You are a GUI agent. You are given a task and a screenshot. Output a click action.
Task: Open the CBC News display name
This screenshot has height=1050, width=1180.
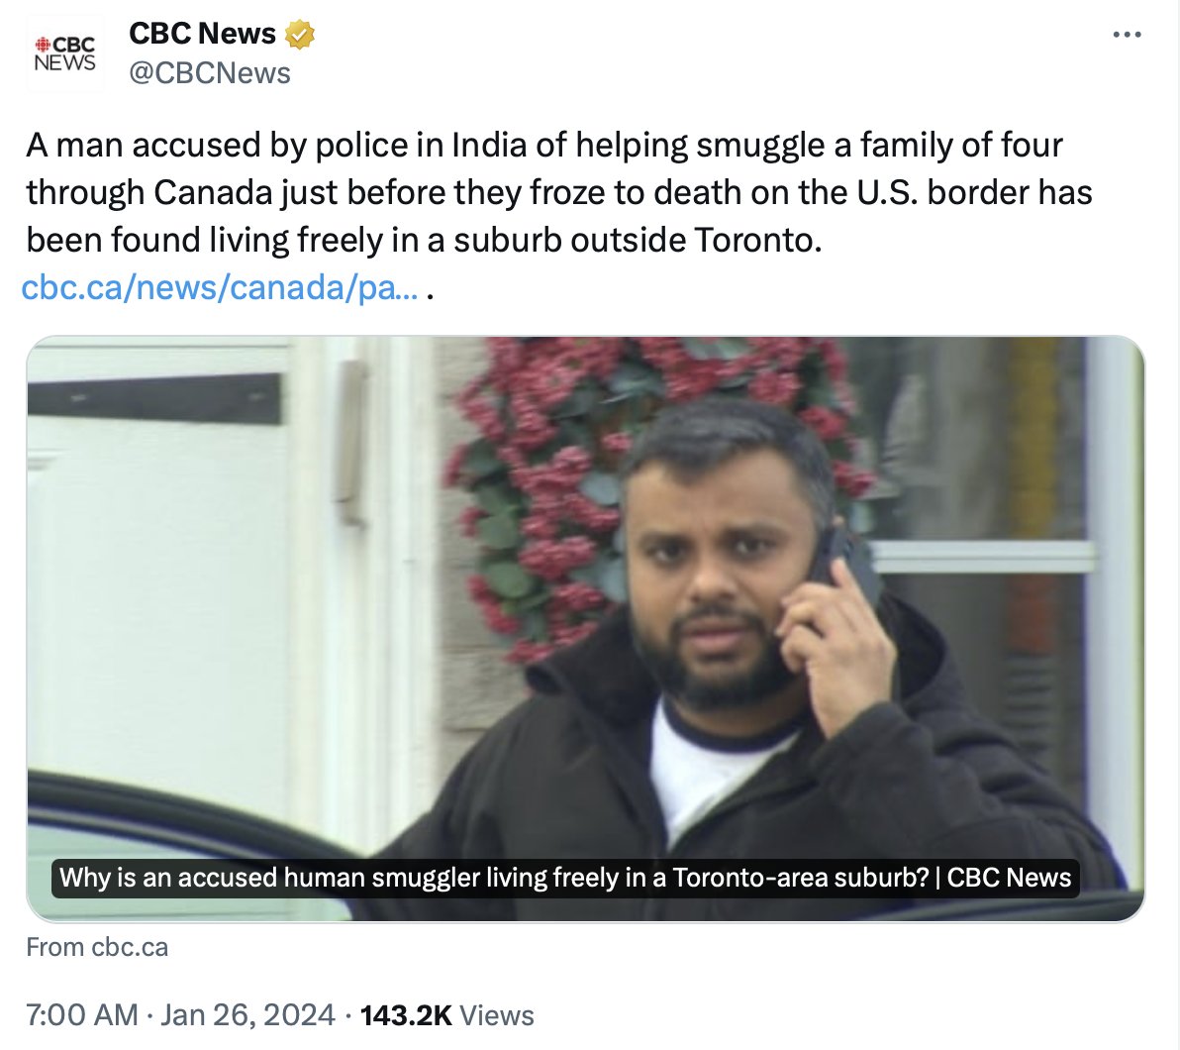202,34
